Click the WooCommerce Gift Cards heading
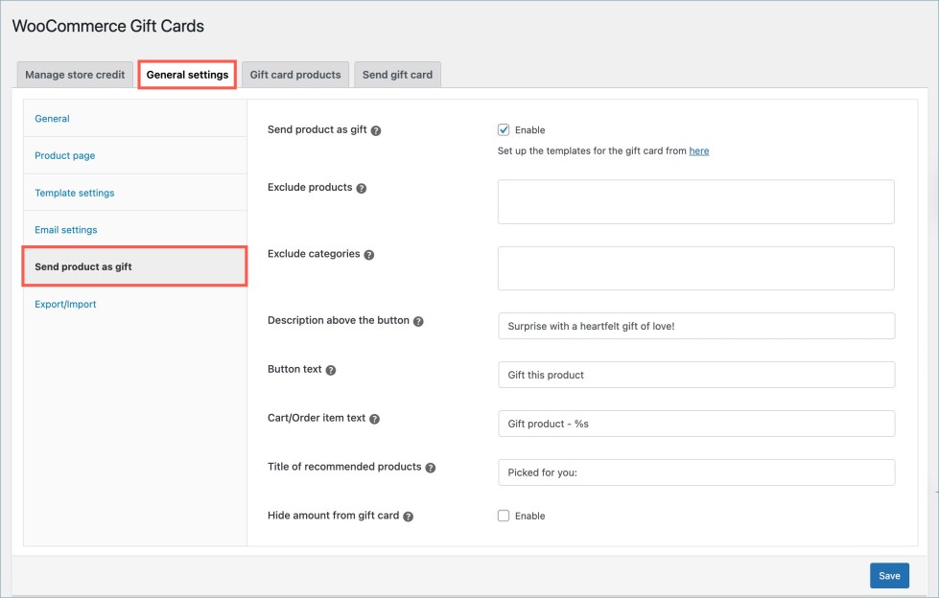 [x=108, y=26]
